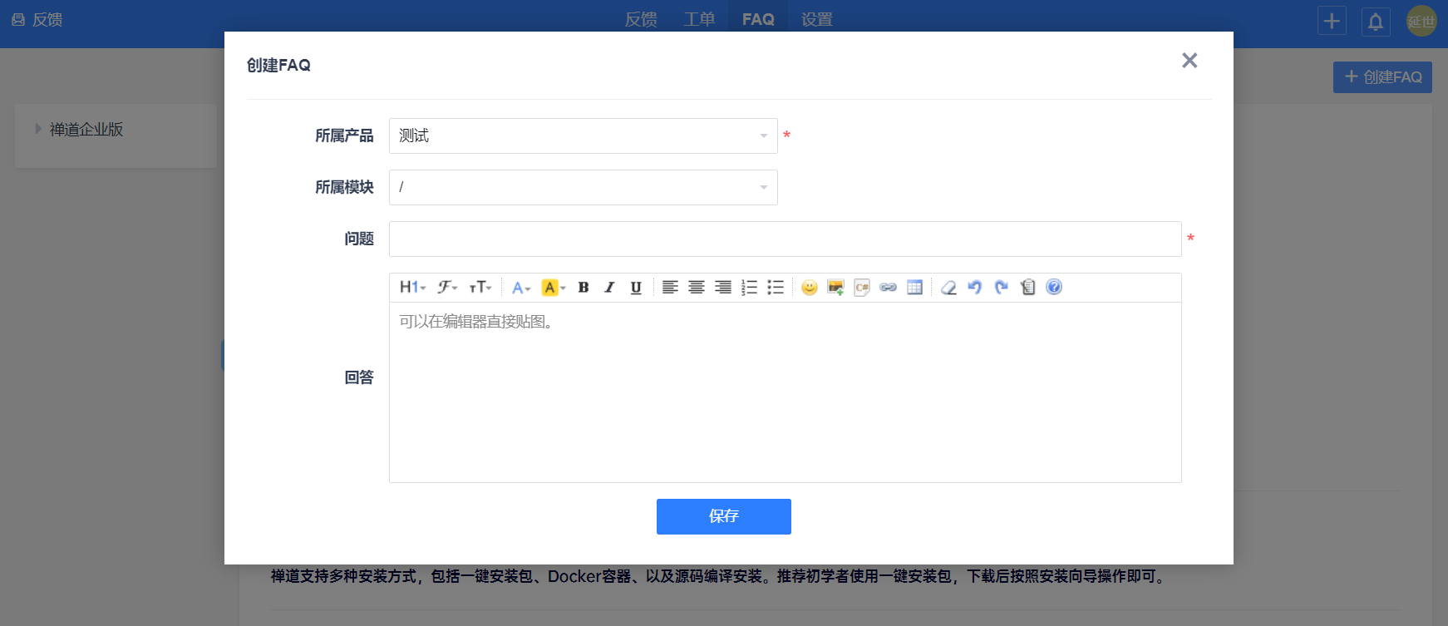The height and width of the screenshot is (626, 1448).
Task: Open the font size dropdown
Action: click(480, 288)
